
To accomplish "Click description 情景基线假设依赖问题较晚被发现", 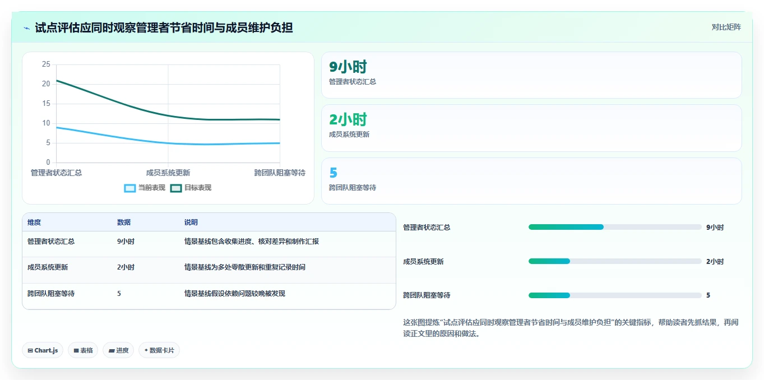I will [235, 293].
